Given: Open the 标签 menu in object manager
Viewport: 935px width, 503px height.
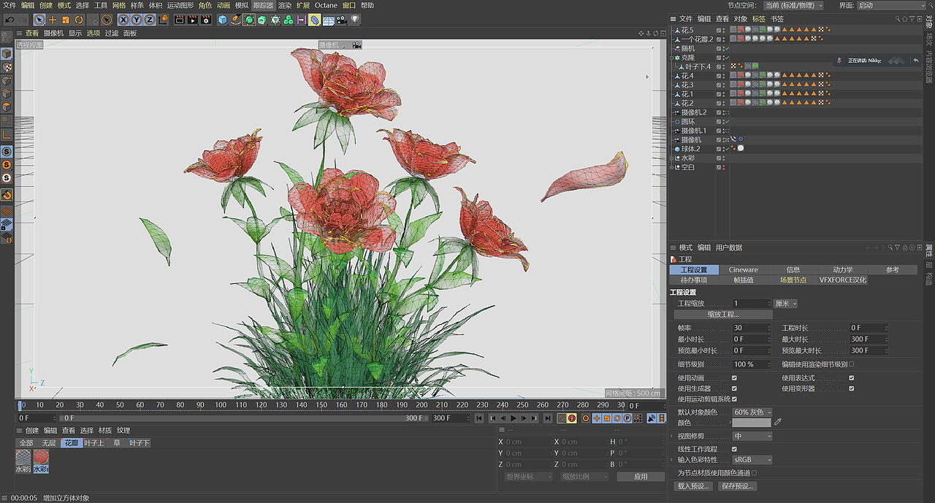Looking at the screenshot, I should point(759,19).
